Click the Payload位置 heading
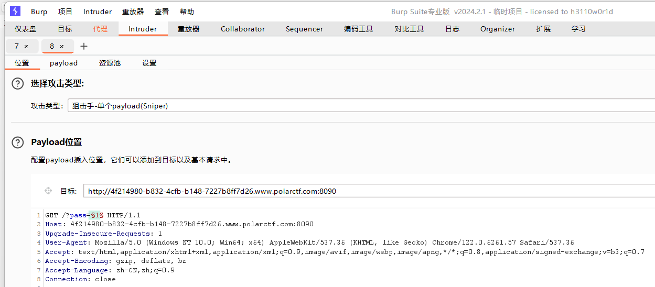Image resolution: width=655 pixels, height=287 pixels. point(56,142)
